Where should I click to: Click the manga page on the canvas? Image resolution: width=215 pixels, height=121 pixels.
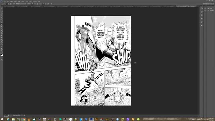[x=101, y=61]
